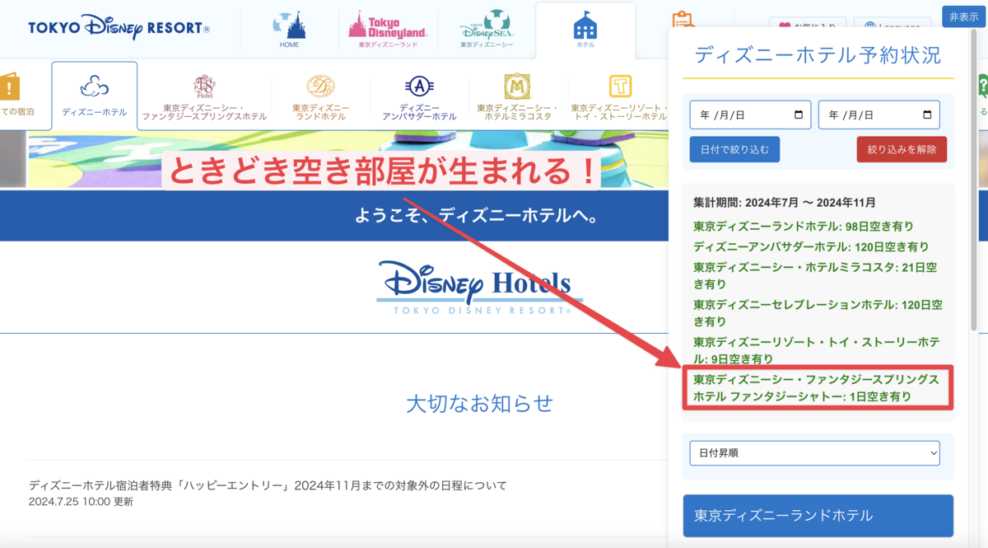This screenshot has width=988, height=548.
Task: Select the ホテル building tab
Action: click(585, 30)
